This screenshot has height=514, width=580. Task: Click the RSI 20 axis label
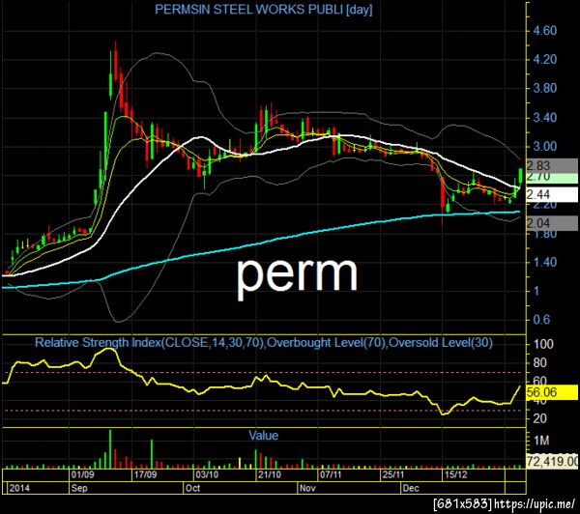coord(539,418)
